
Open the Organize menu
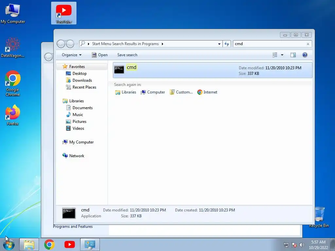tap(72, 55)
